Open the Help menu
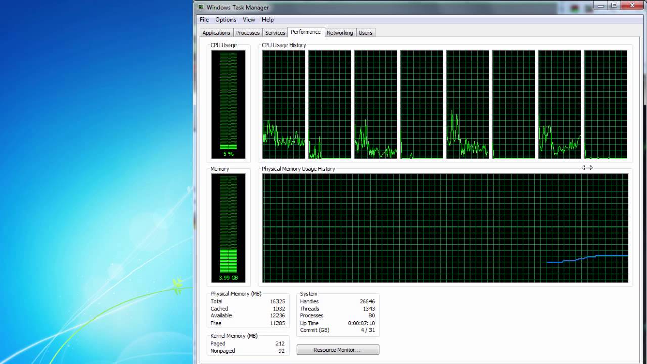 point(267,19)
